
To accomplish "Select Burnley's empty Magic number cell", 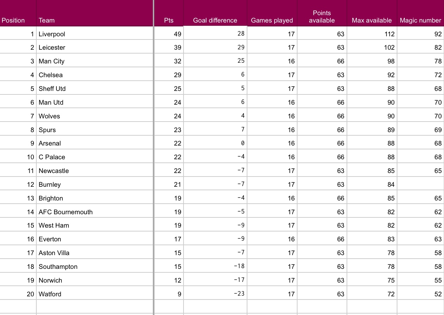I will [x=420, y=184].
